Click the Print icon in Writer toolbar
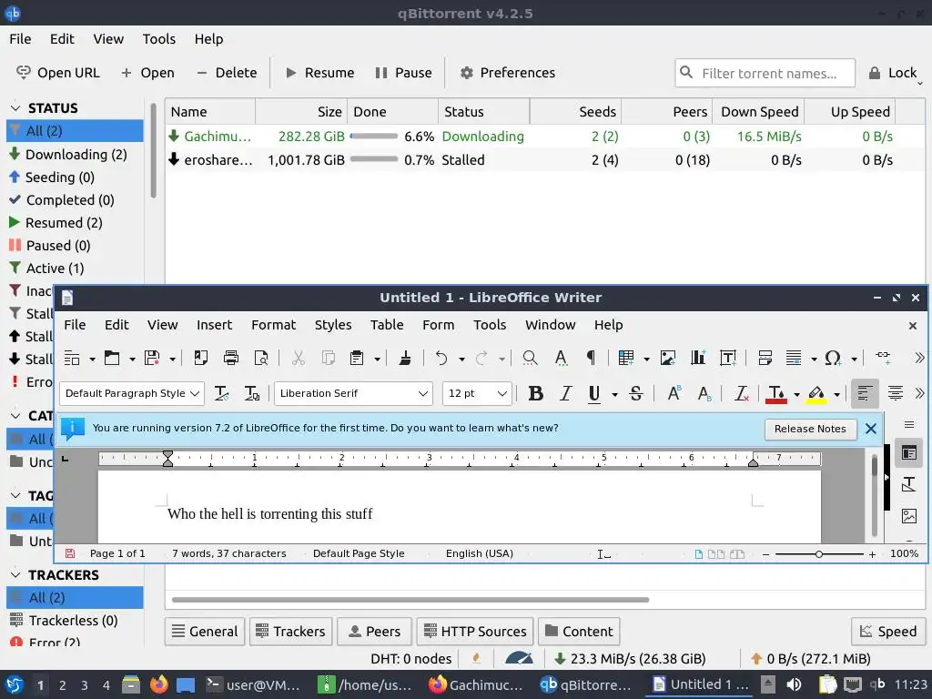The image size is (932, 699). pyautogui.click(x=230, y=358)
